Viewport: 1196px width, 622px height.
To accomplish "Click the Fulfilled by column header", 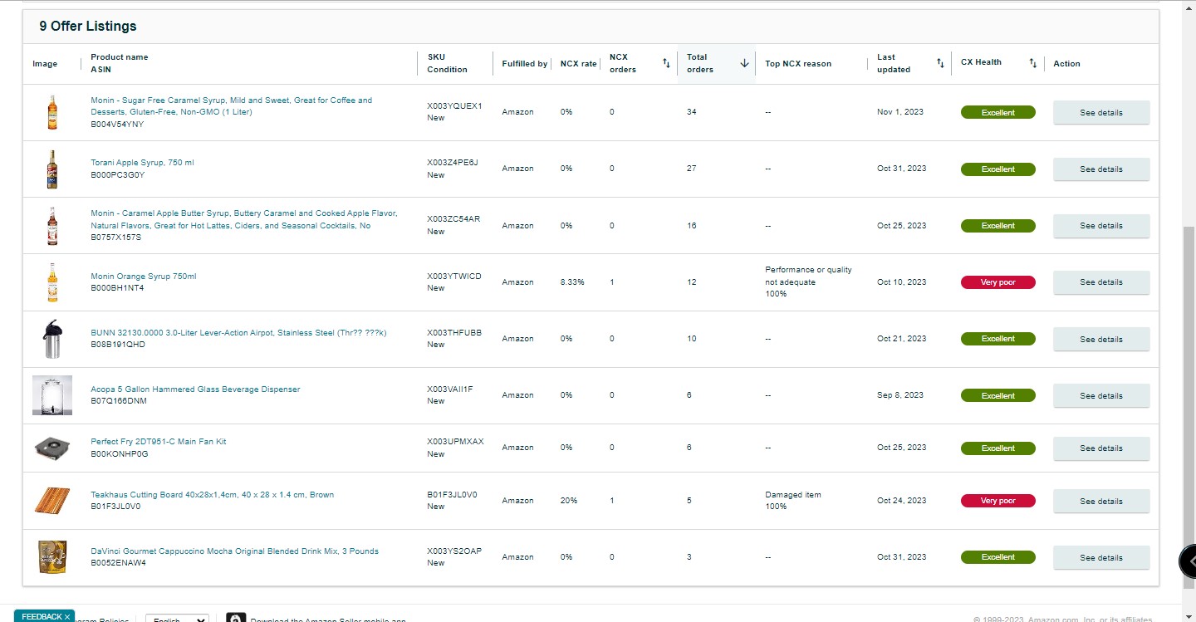I will pyautogui.click(x=524, y=64).
